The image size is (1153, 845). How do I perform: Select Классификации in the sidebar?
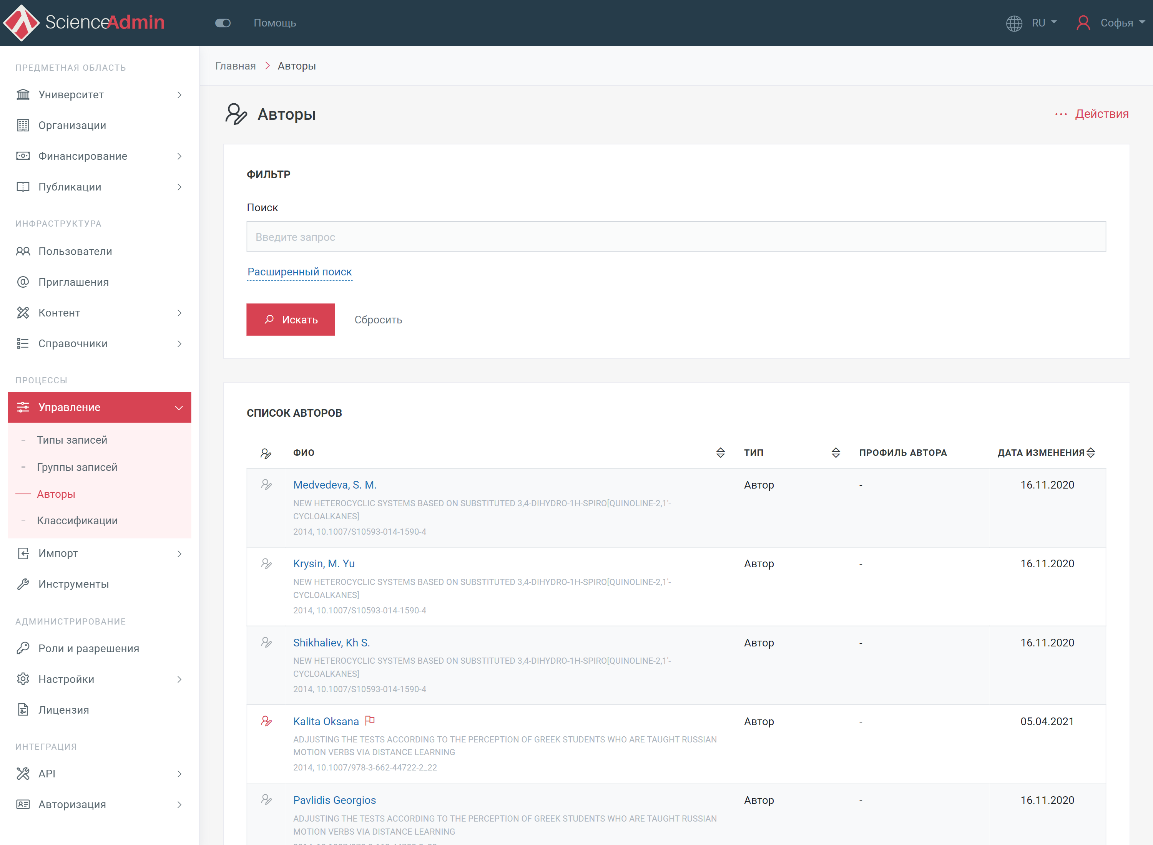point(77,520)
